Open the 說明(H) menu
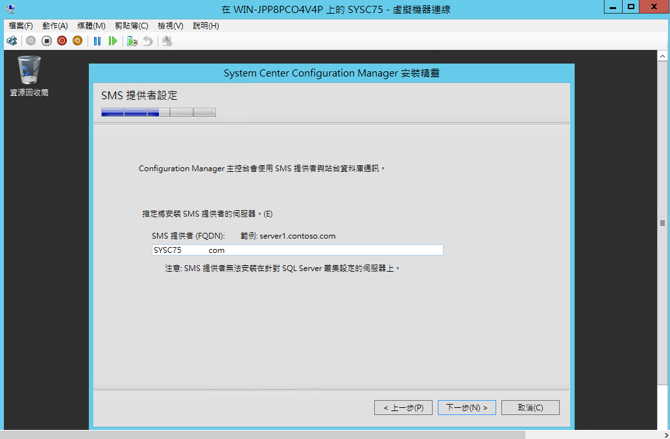The image size is (670, 439). click(x=206, y=26)
